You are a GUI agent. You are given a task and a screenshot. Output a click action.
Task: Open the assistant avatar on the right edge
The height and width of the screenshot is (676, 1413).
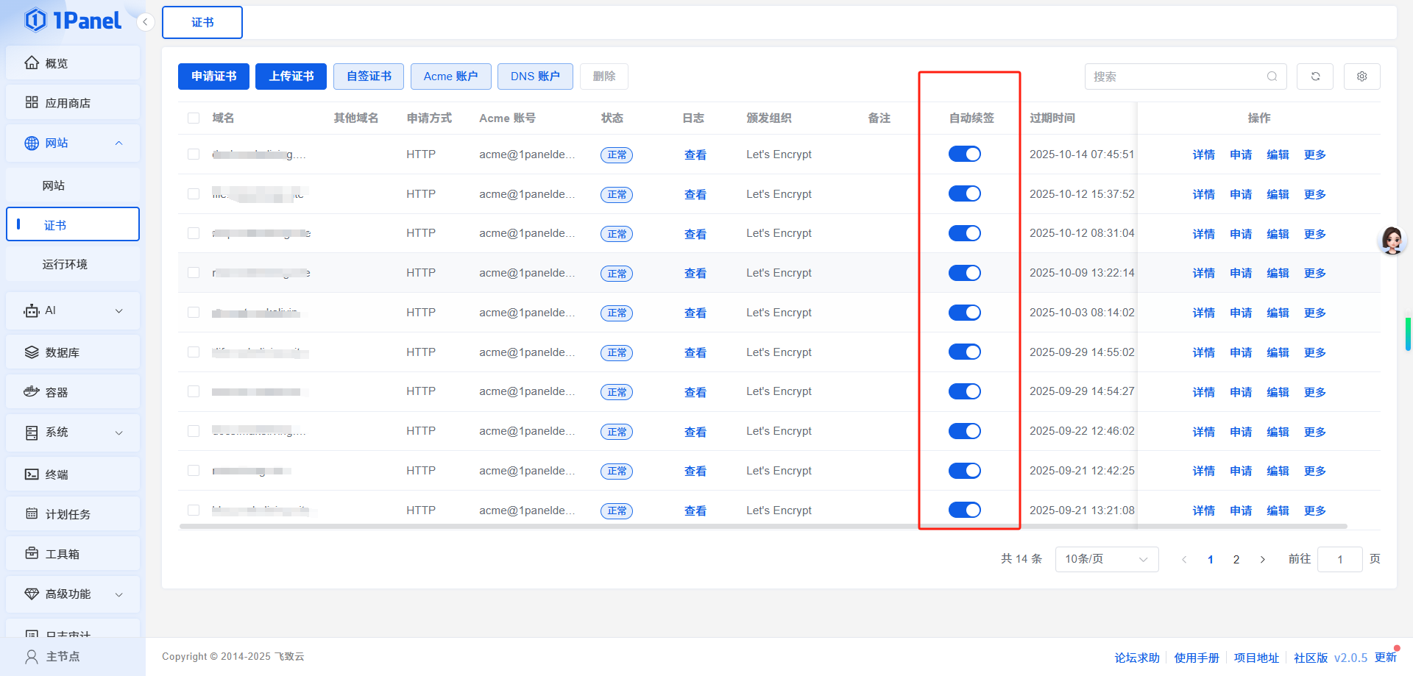1392,241
